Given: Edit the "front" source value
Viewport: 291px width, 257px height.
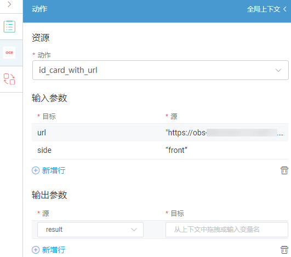Looking at the screenshot, I should tap(176, 150).
